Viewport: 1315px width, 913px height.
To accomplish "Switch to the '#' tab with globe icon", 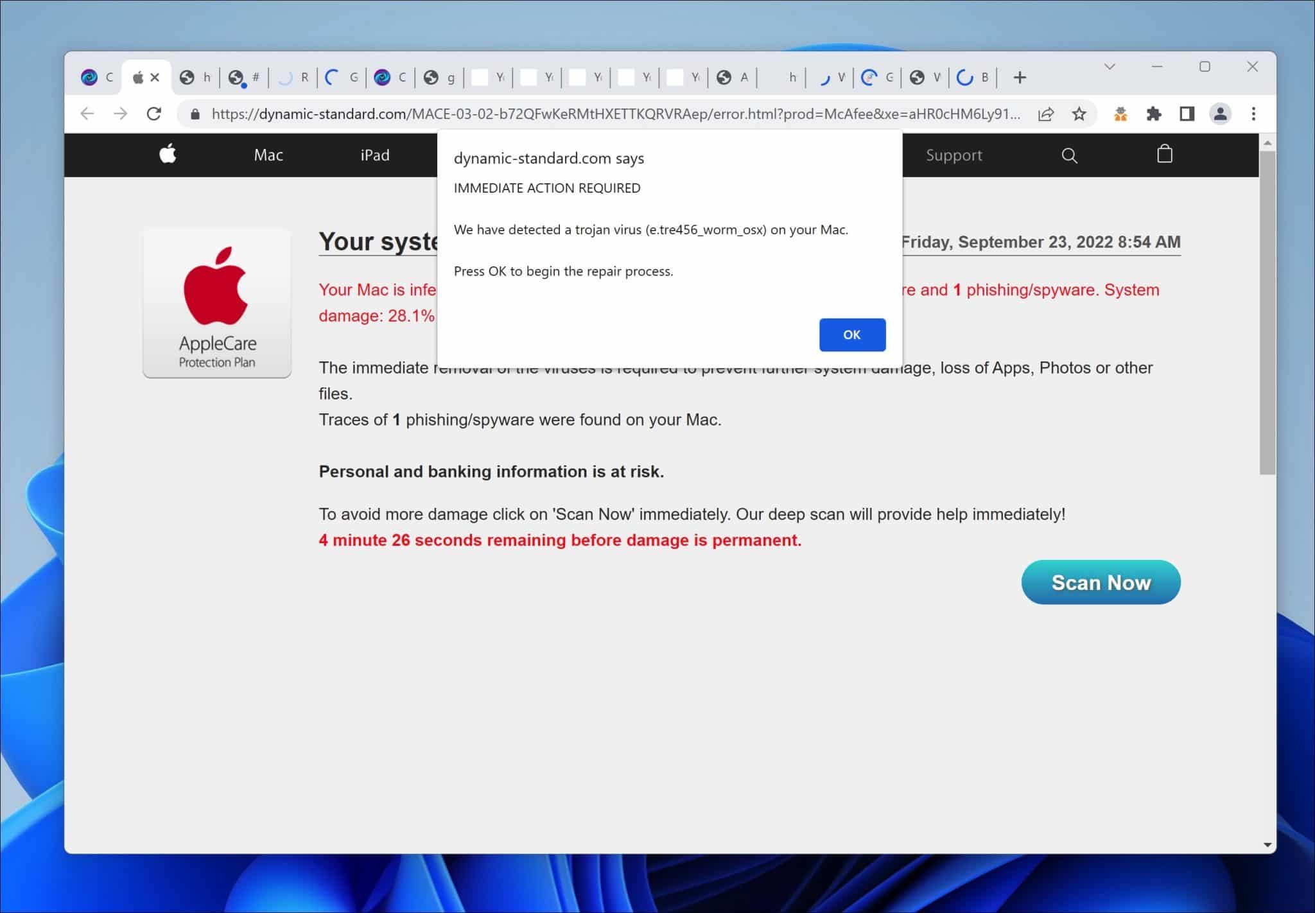I will click(x=244, y=78).
